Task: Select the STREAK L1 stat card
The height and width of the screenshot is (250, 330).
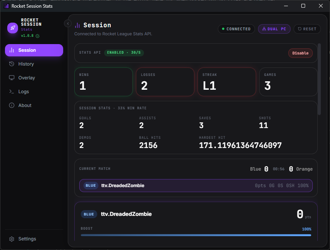Action: click(227, 82)
